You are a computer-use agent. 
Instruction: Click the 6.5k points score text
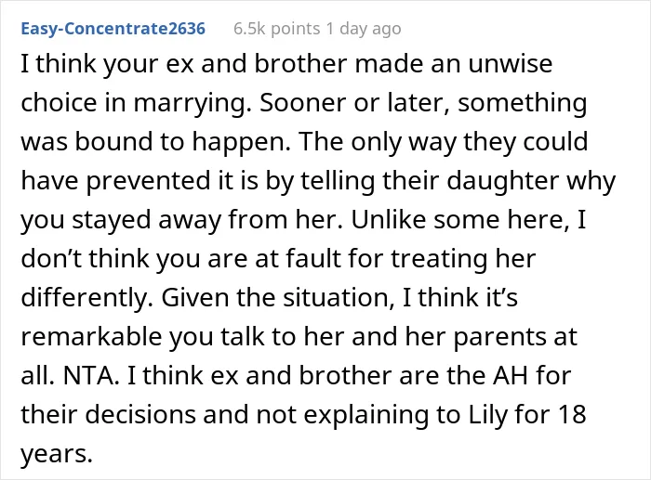277,29
